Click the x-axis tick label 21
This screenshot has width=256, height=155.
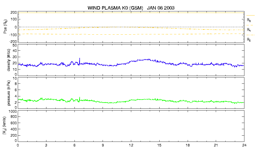[216, 145]
